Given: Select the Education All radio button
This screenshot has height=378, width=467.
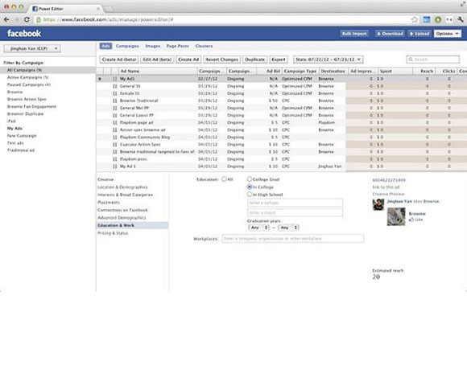Looking at the screenshot, I should pyautogui.click(x=224, y=179).
